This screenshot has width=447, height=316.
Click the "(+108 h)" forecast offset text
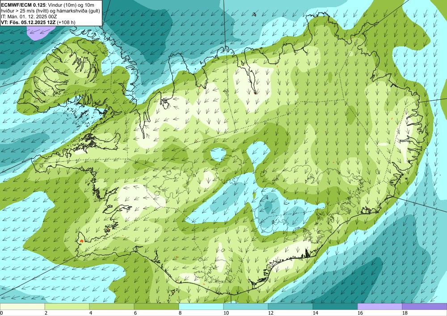(66, 22)
